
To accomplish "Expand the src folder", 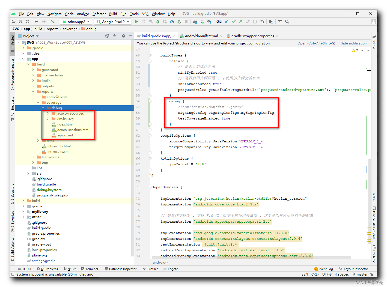I will [x=28, y=174].
